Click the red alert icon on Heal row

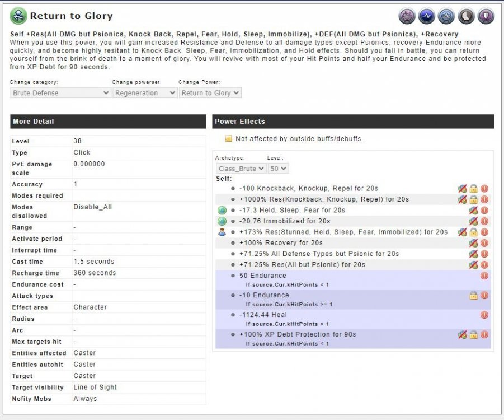(484, 315)
